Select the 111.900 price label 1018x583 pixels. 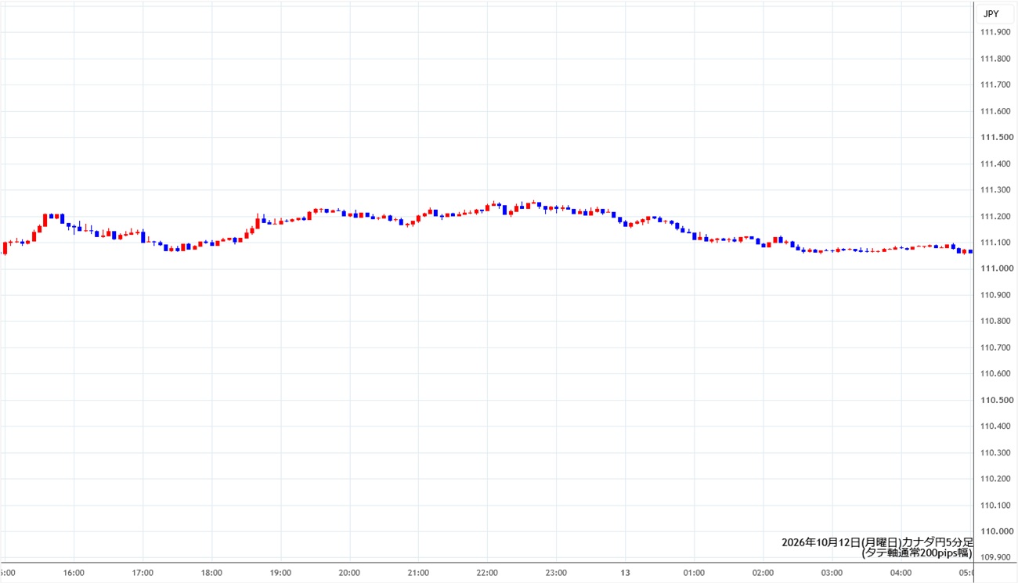click(995, 32)
